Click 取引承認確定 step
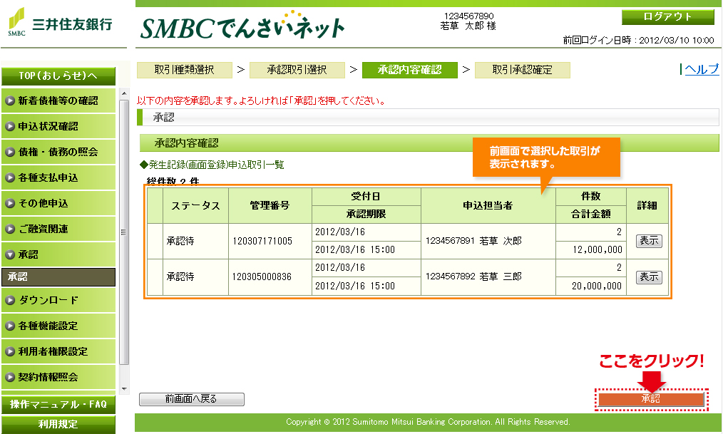The height and width of the screenshot is (434, 723). [x=523, y=70]
